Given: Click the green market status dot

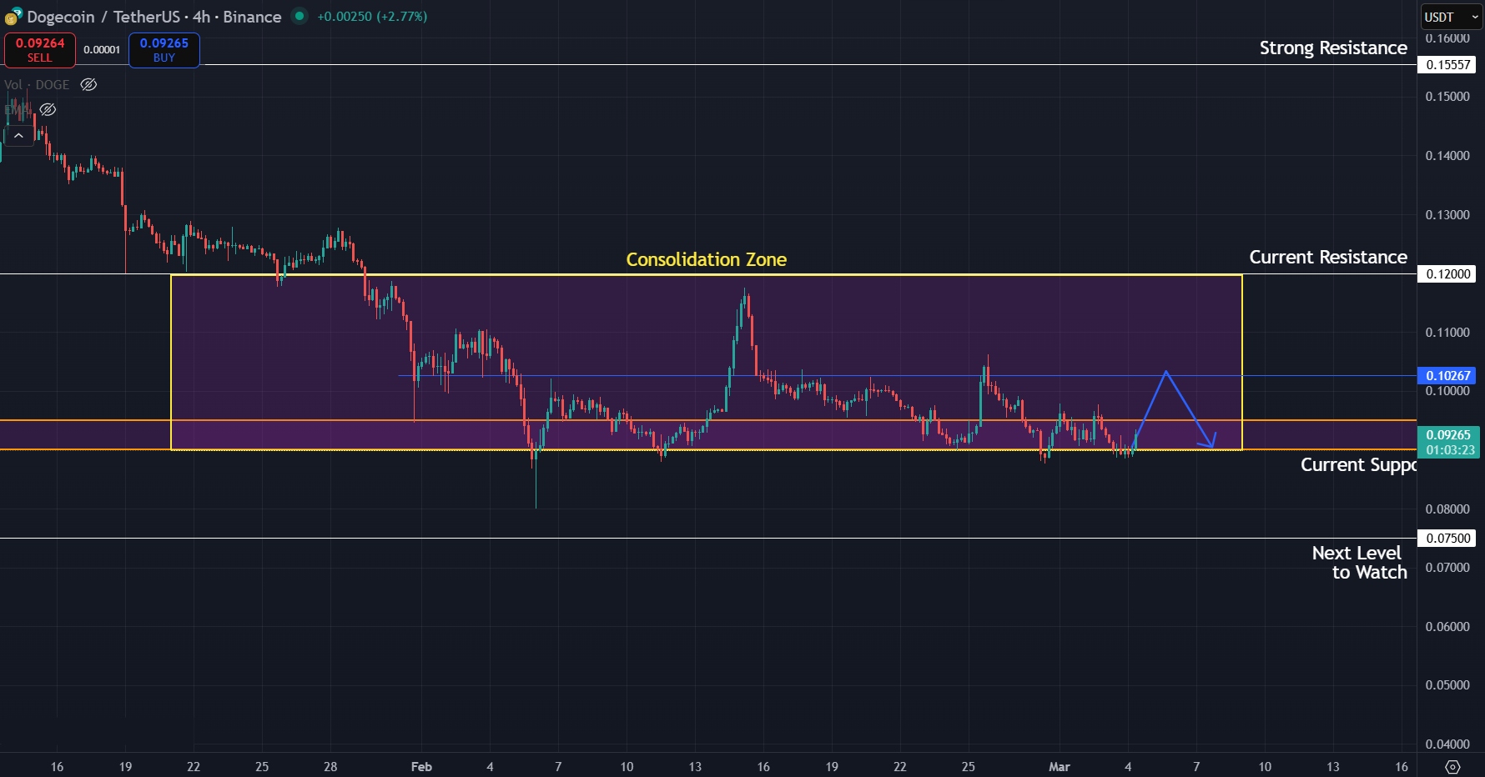Looking at the screenshot, I should point(300,16).
